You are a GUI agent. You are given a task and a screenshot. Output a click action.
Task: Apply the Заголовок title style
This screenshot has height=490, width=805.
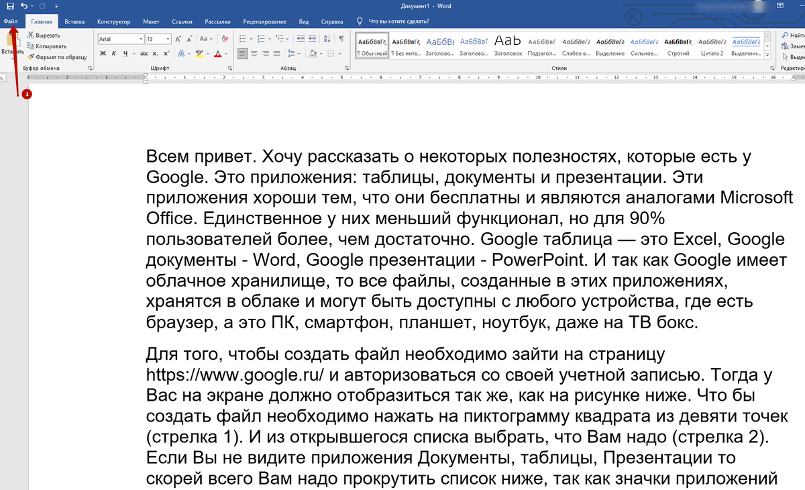508,45
